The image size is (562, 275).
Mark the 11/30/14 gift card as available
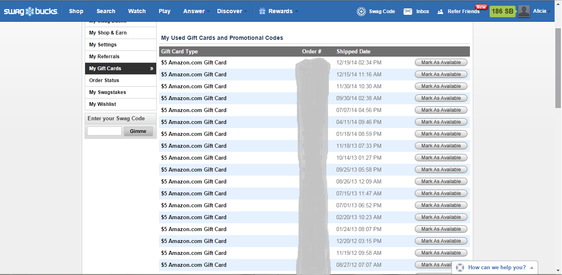(x=441, y=86)
